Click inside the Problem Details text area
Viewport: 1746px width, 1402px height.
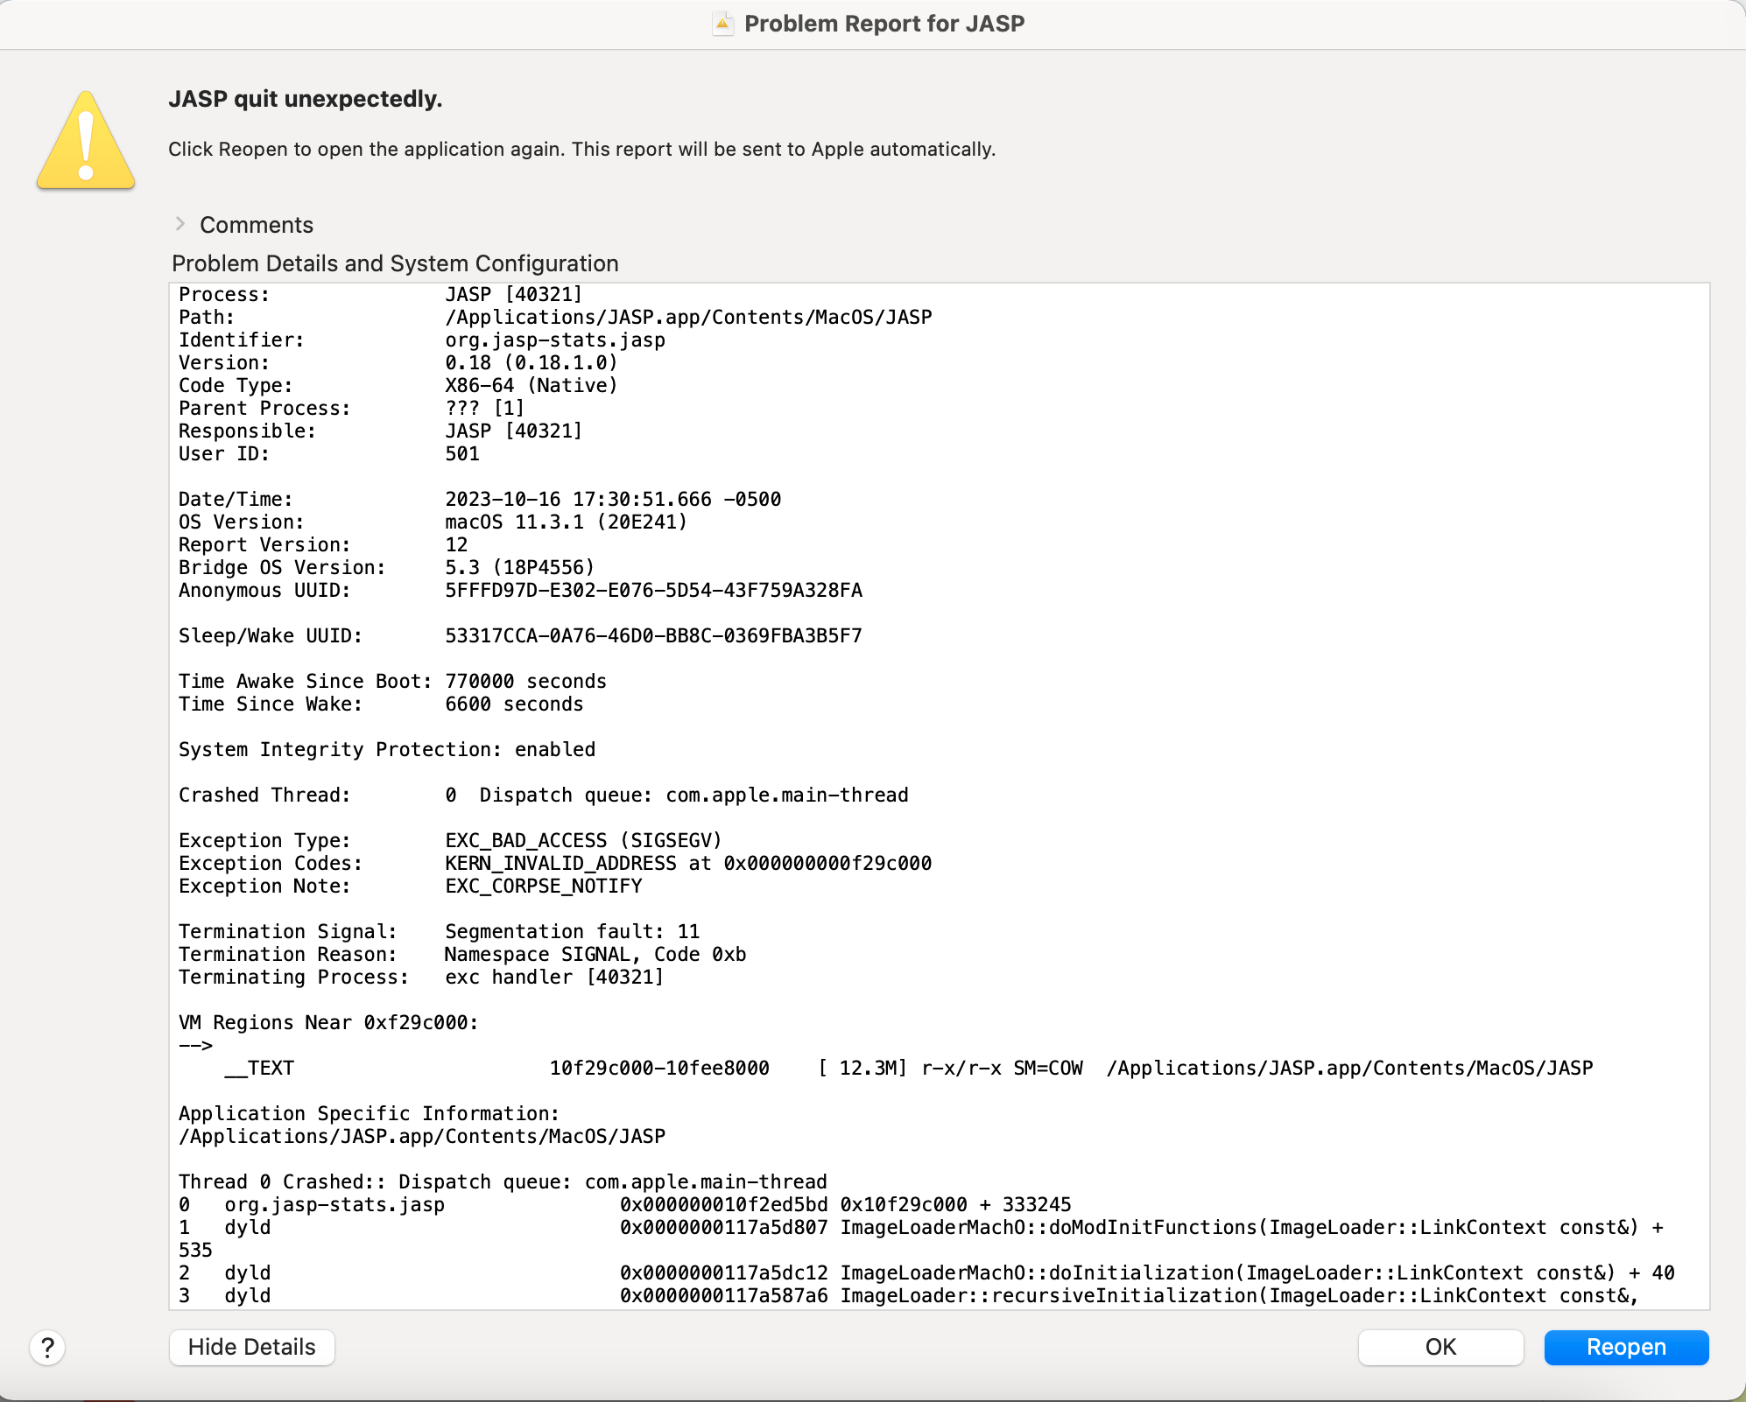pos(876,788)
